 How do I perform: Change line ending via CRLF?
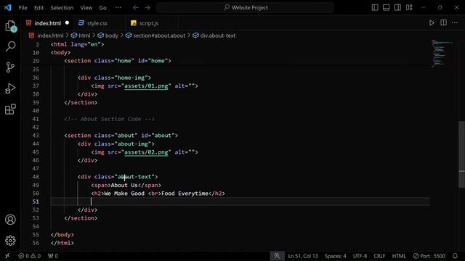point(379,256)
